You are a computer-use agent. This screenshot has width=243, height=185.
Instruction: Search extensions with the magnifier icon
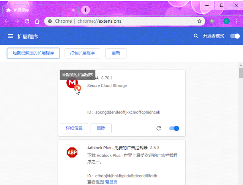click(x=196, y=36)
